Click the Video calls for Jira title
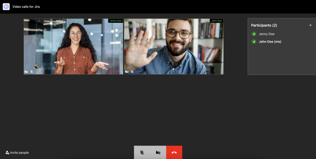This screenshot has width=316, height=159. (26, 7)
